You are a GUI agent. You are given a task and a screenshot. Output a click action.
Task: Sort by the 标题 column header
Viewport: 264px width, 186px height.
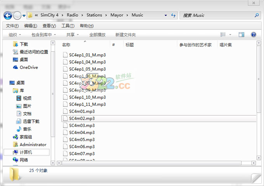coord(130,45)
